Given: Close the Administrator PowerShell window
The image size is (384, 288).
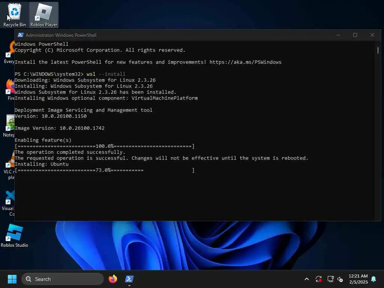Looking at the screenshot, I should click(x=372, y=35).
